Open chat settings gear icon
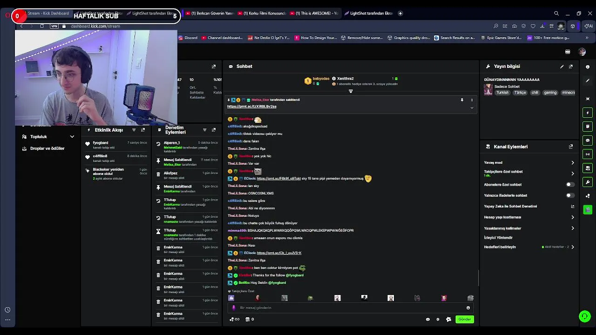596x335 pixels. pyautogui.click(x=438, y=319)
